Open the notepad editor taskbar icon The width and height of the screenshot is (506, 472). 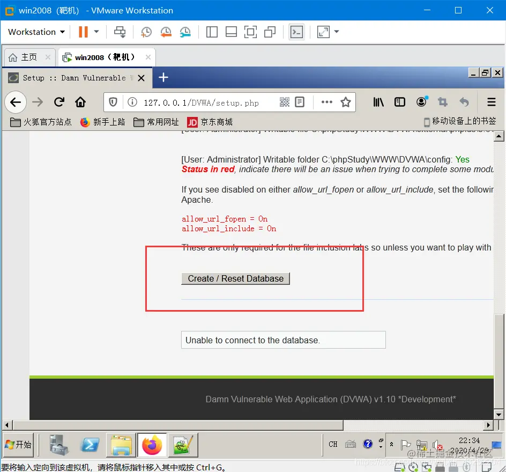tap(183, 445)
